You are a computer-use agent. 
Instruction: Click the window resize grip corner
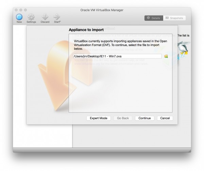[190, 151]
